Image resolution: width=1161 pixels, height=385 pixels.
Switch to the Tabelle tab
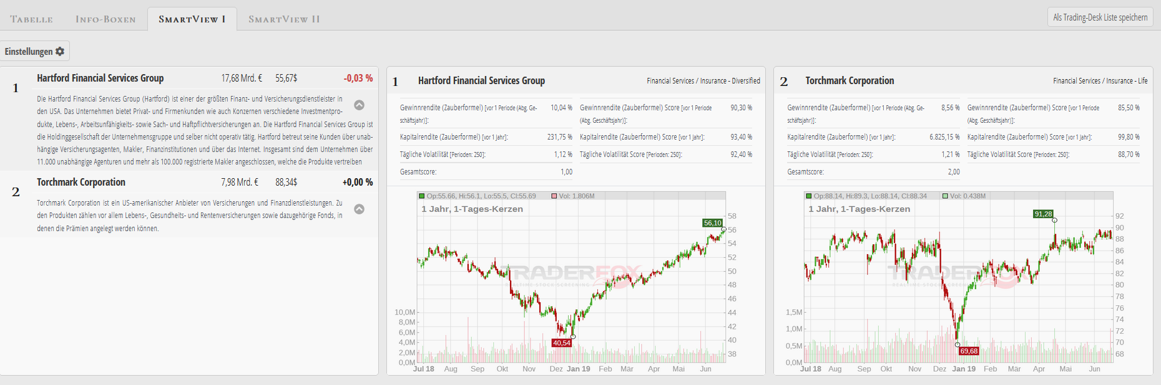point(32,19)
